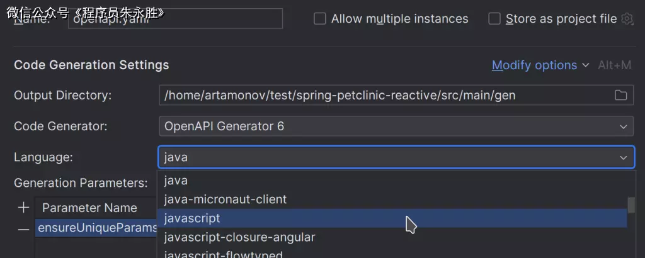Select javascript from the language list
The width and height of the screenshot is (645, 258).
tap(192, 218)
